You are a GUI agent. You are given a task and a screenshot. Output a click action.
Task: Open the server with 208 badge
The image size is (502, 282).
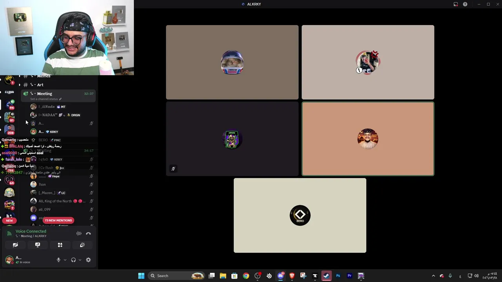(x=9, y=130)
